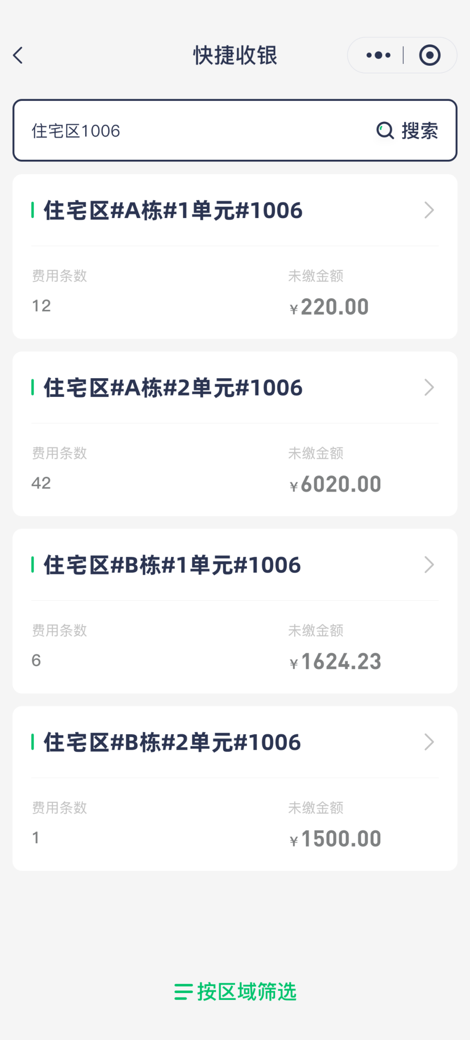Screen dimensions: 470x1040
Task: Select the unpaid amount ¥1500.00
Action: click(x=336, y=839)
